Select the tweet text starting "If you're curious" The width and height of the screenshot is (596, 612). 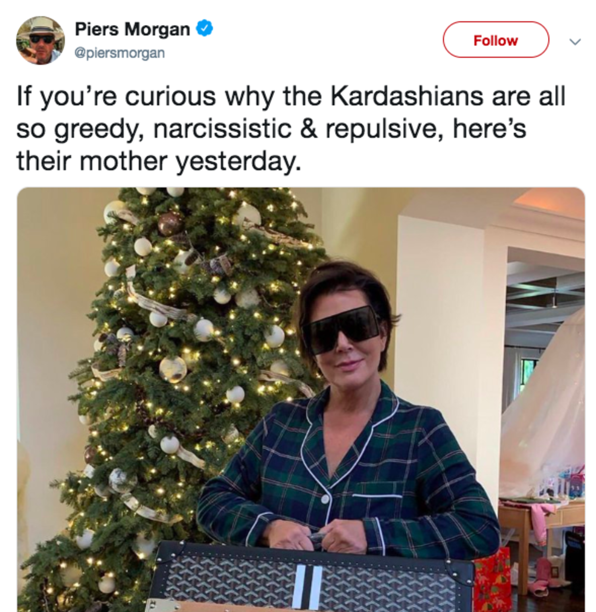(291, 128)
